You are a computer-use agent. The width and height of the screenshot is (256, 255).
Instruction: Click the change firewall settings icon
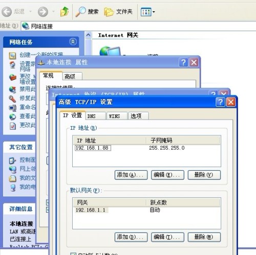tap(13, 78)
